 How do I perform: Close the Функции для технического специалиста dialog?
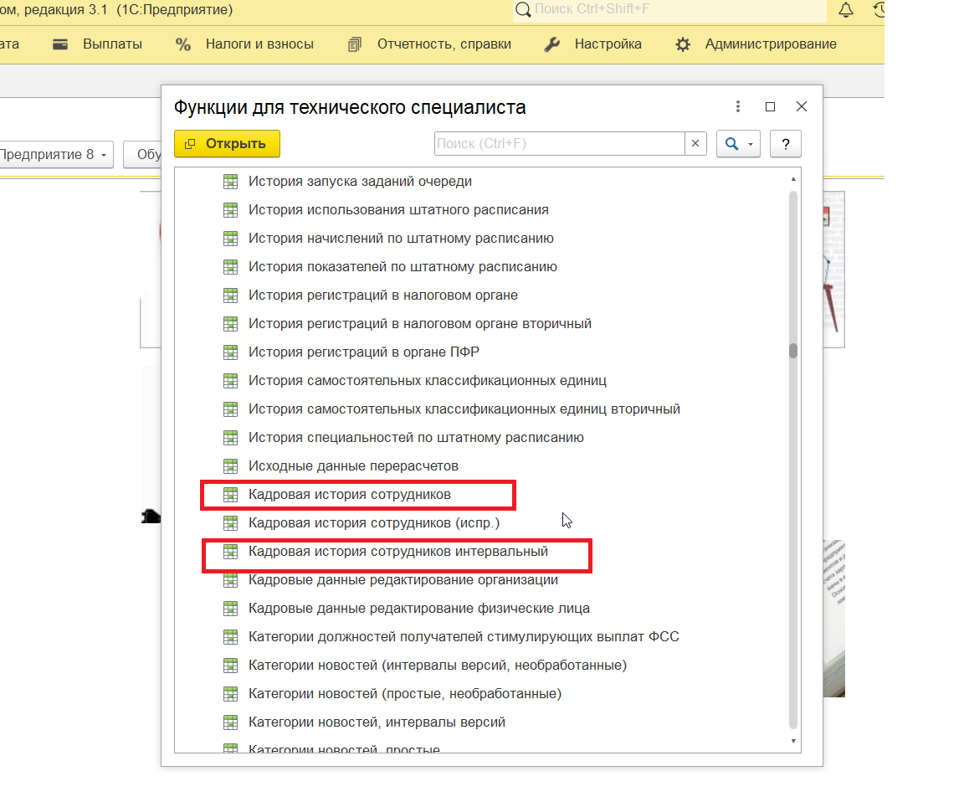[x=801, y=106]
